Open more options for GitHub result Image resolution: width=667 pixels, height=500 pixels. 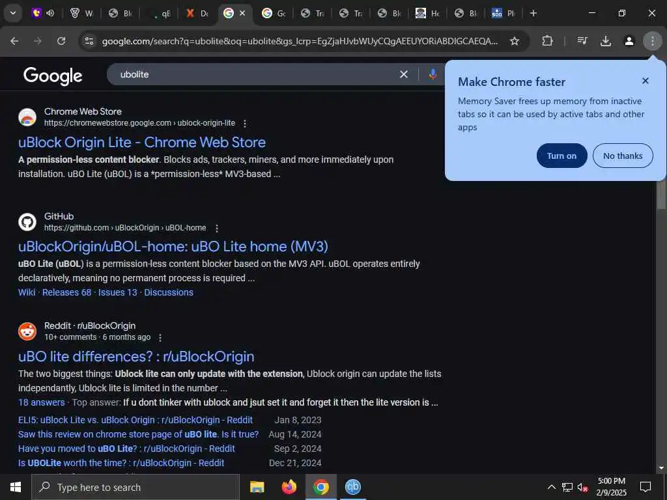pyautogui.click(x=216, y=229)
